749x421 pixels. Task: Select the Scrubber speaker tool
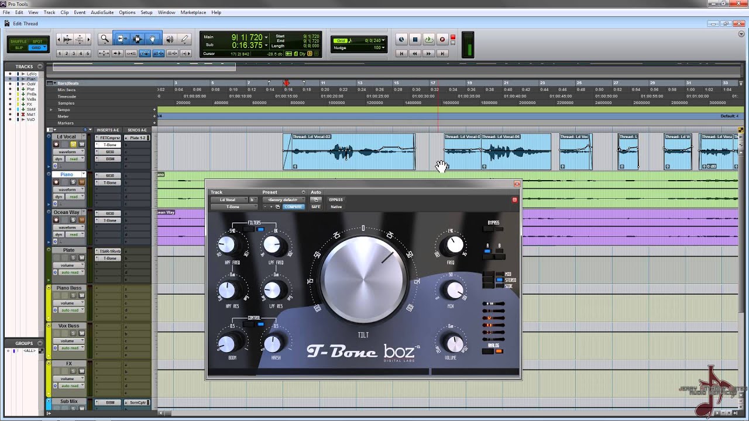pyautogui.click(x=170, y=39)
